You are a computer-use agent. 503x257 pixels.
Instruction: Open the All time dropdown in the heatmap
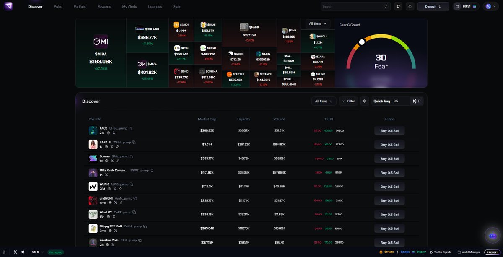click(316, 23)
